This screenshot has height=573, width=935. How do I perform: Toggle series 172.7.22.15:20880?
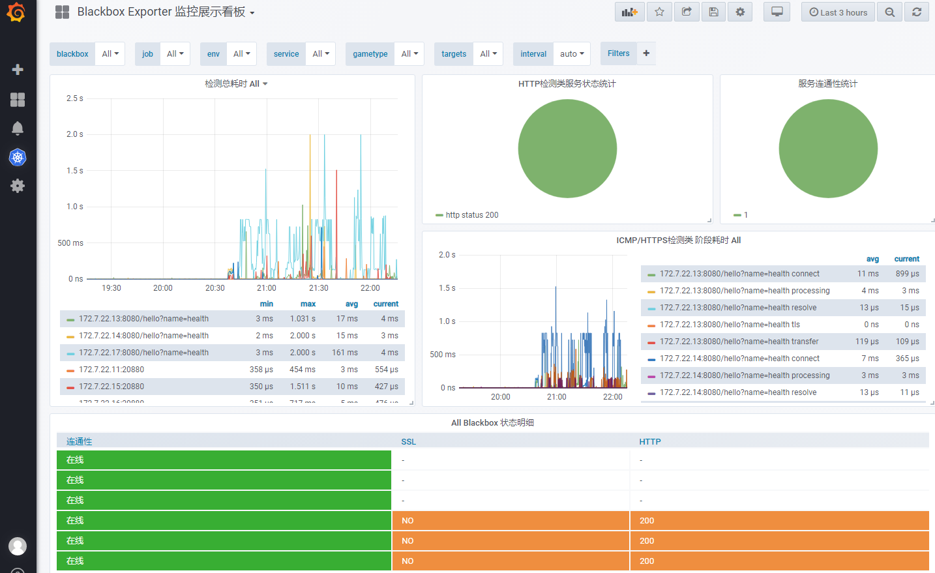[x=111, y=387]
